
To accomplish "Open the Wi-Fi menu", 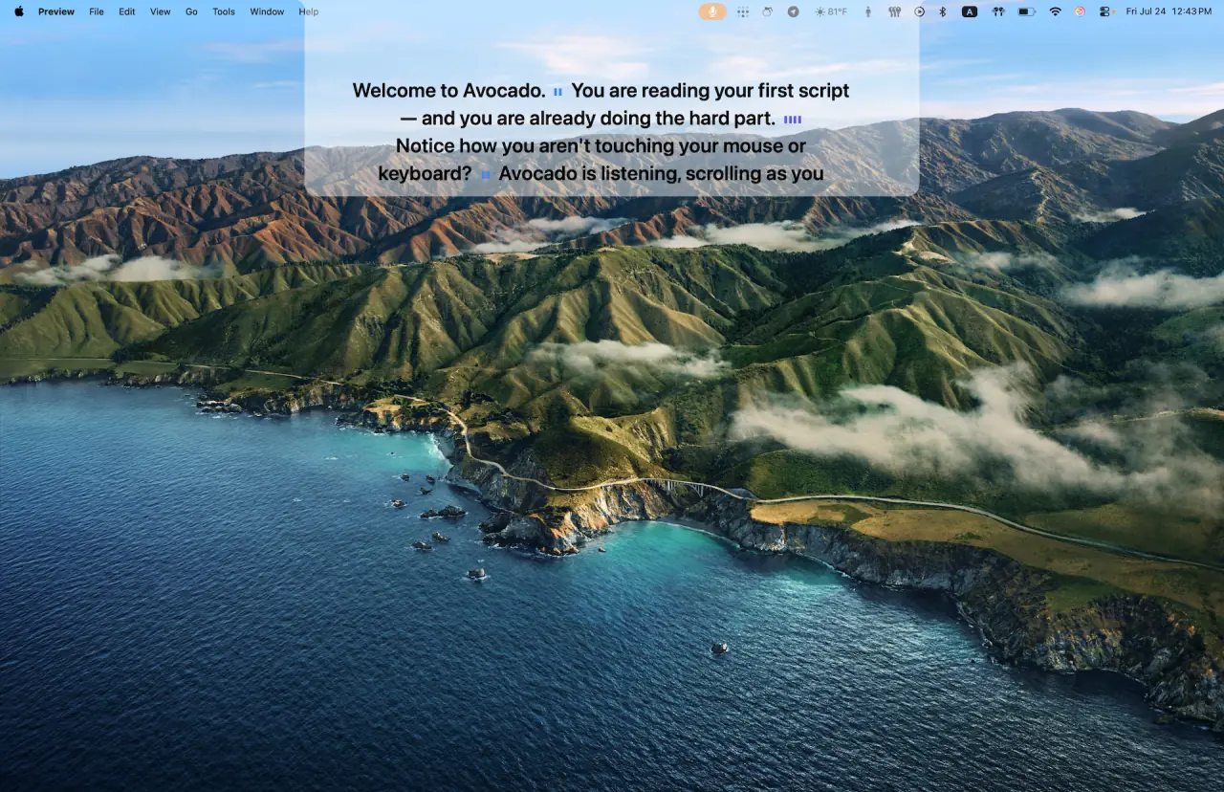I will pos(1055,11).
